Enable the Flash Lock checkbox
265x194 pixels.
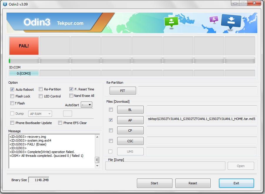[12, 96]
